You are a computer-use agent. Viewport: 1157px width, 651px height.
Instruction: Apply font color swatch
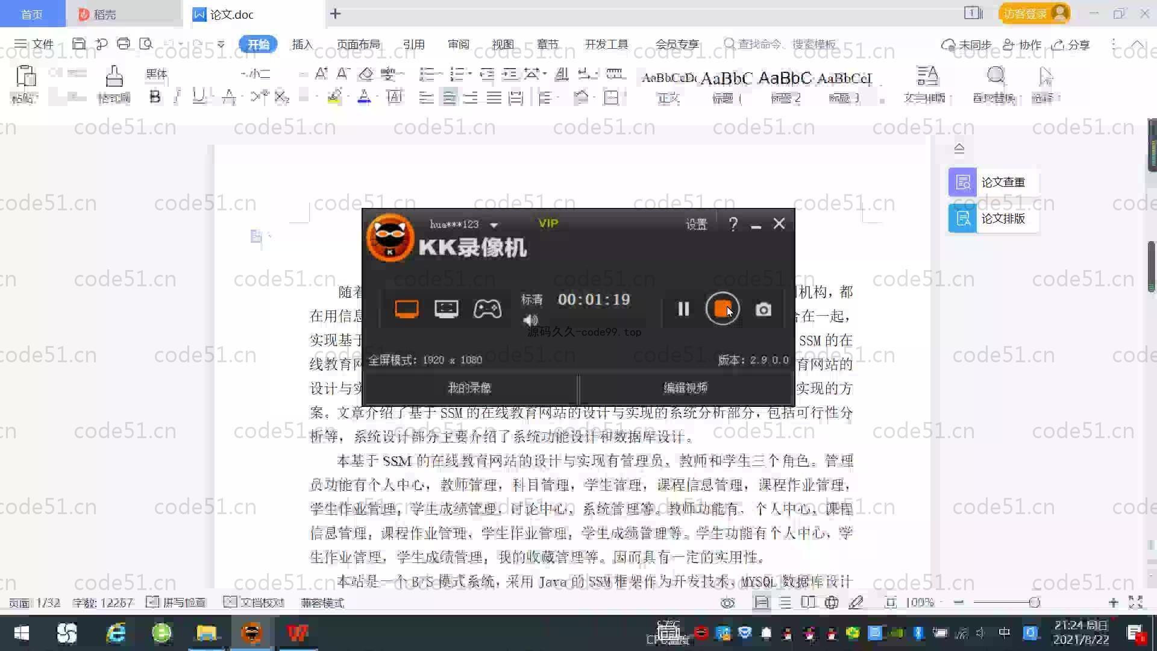pos(364,97)
